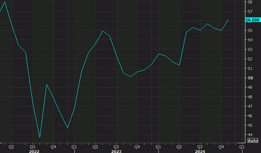Select the line's lowest trough near 44
The height and width of the screenshot is (153, 261).
click(x=40, y=138)
